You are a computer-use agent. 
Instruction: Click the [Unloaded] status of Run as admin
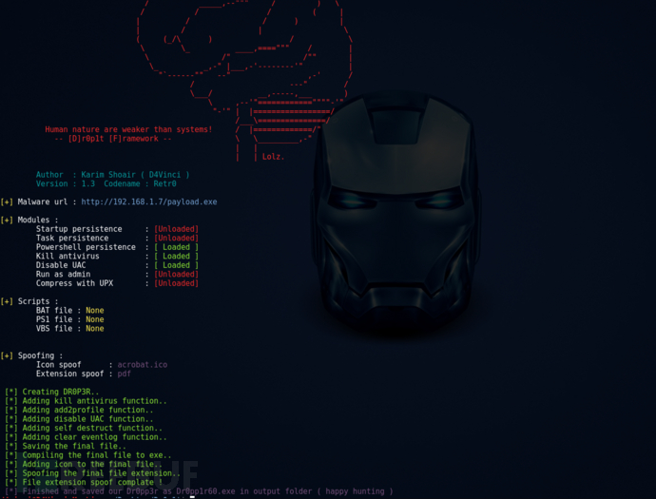pos(176,275)
